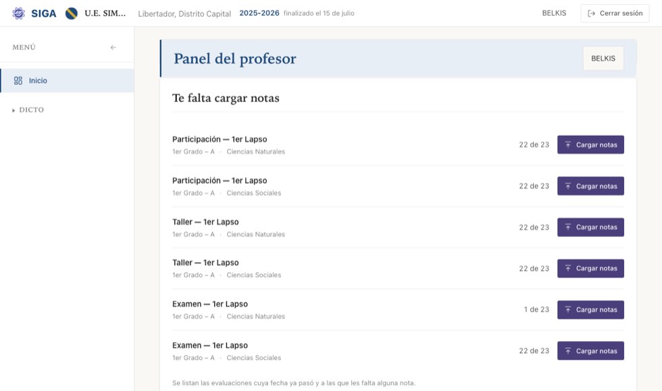Click '22 de 23' count for Examen Sociales

534,351
